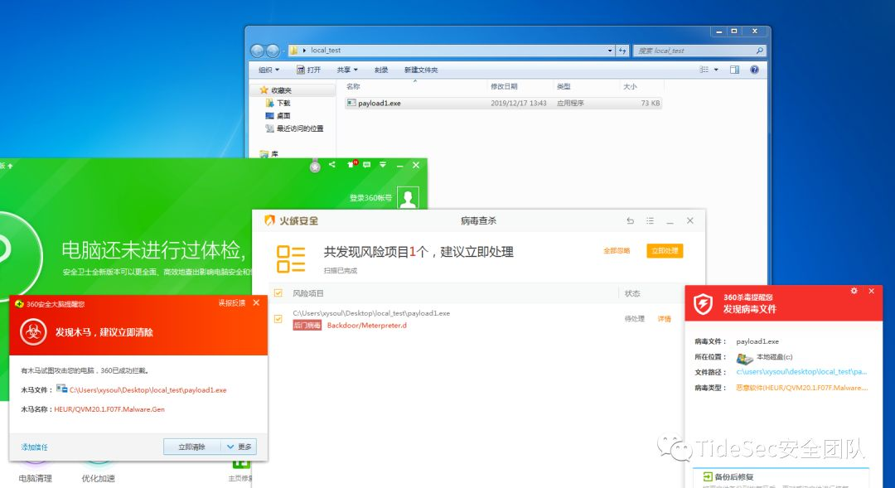Open settings gear in 360杀毒 alert
Screen dimensions: 895x488
854,291
